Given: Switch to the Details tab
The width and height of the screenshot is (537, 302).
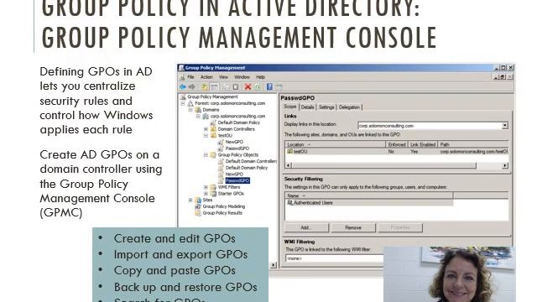Looking at the screenshot, I should pos(308,107).
